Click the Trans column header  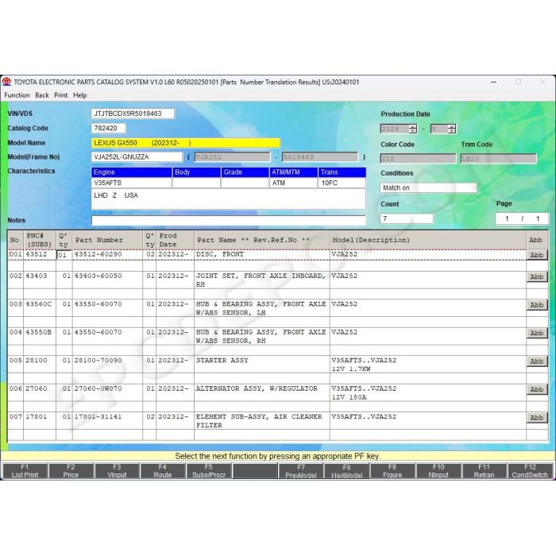pos(342,172)
